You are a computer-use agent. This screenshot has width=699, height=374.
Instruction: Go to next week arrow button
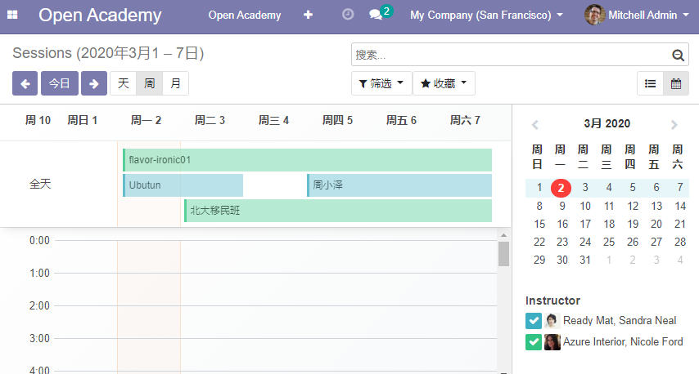[93, 83]
